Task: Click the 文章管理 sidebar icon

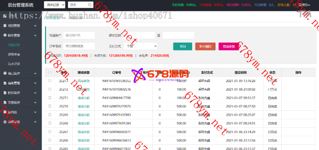Action: (x=5, y=103)
